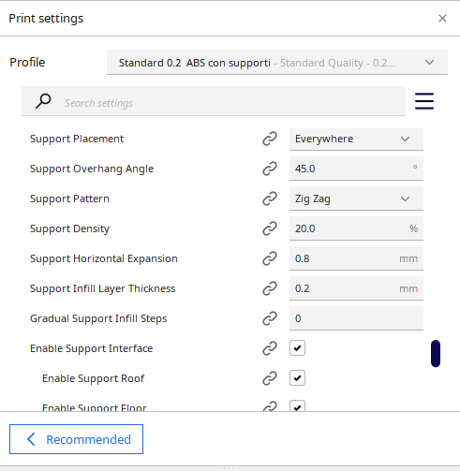Screen dimensions: 460x471
Task: Click the link icon beside Support Horizontal Expansion
Action: click(x=270, y=258)
